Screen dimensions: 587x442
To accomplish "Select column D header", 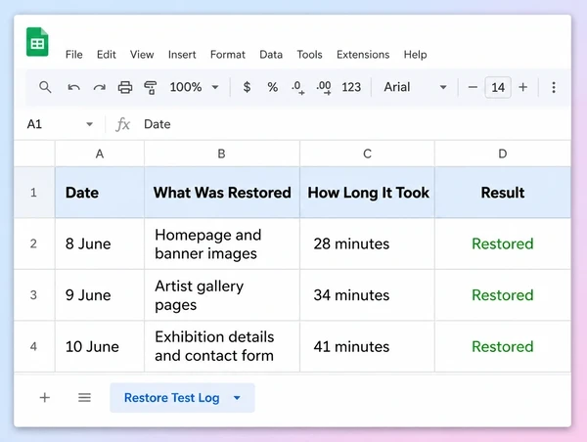I will (503, 154).
